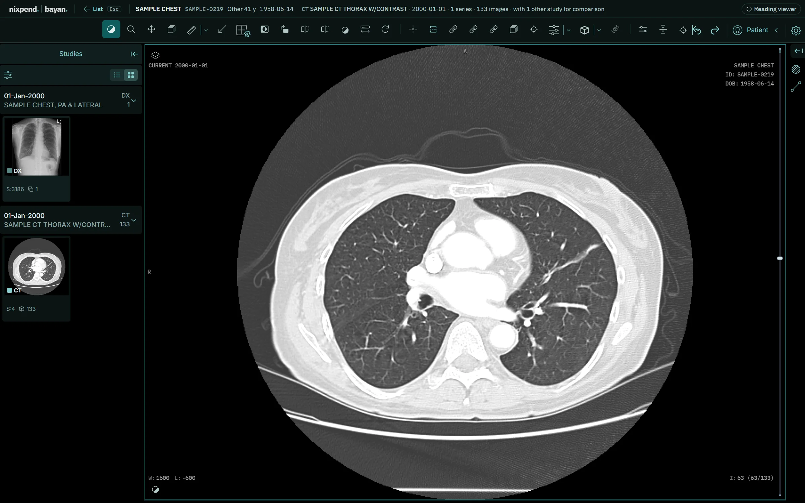Collapse the Patient chevron arrow
This screenshot has height=503, width=805.
776,30
